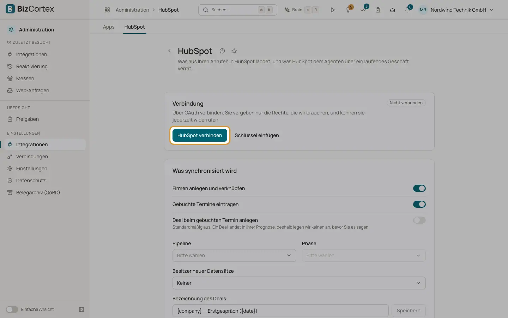Open notifications bell with badge 6
This screenshot has width=508, height=318.
[408, 10]
